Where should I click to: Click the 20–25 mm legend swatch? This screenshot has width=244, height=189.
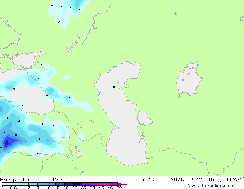point(69,184)
